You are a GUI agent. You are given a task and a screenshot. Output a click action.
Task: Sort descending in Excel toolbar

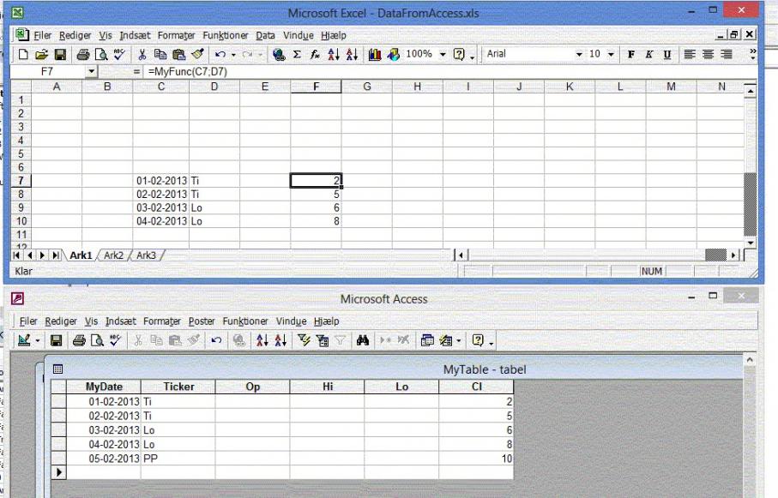click(x=352, y=55)
